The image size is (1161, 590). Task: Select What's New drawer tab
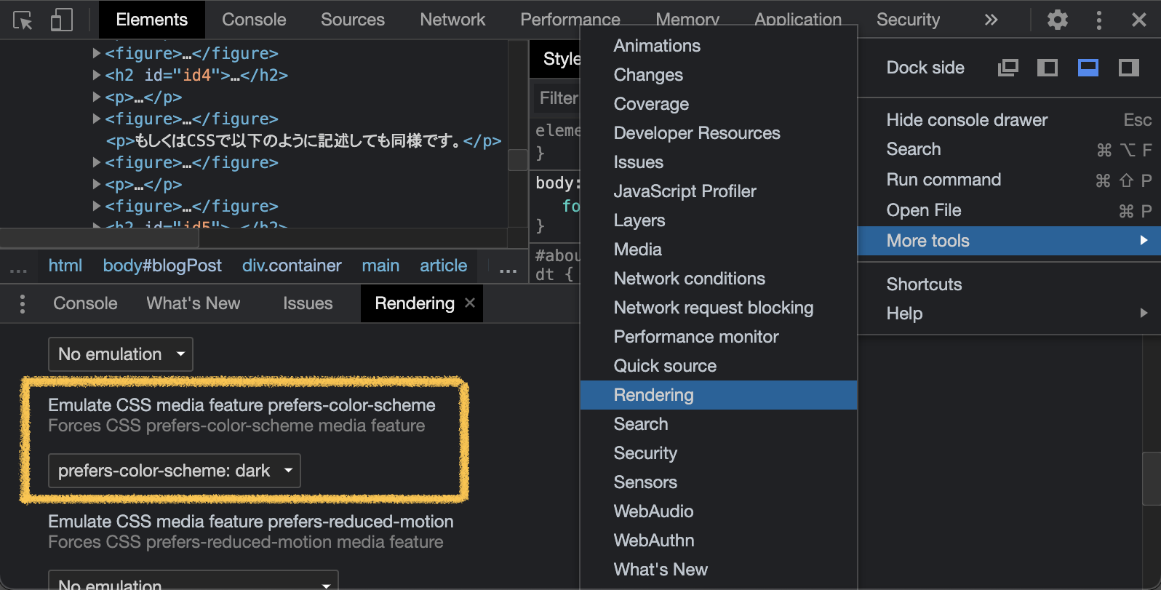click(193, 303)
